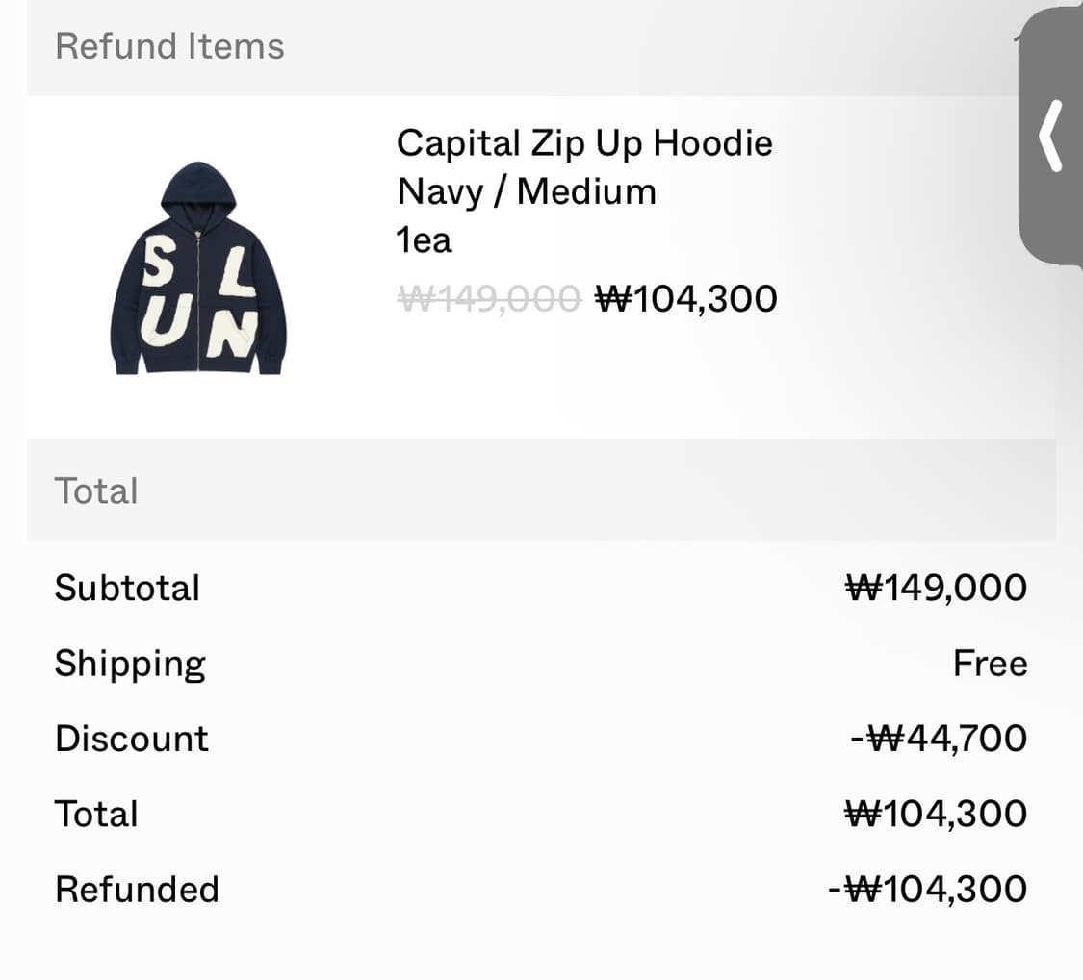Tap the 1ea quantity label

tap(424, 239)
